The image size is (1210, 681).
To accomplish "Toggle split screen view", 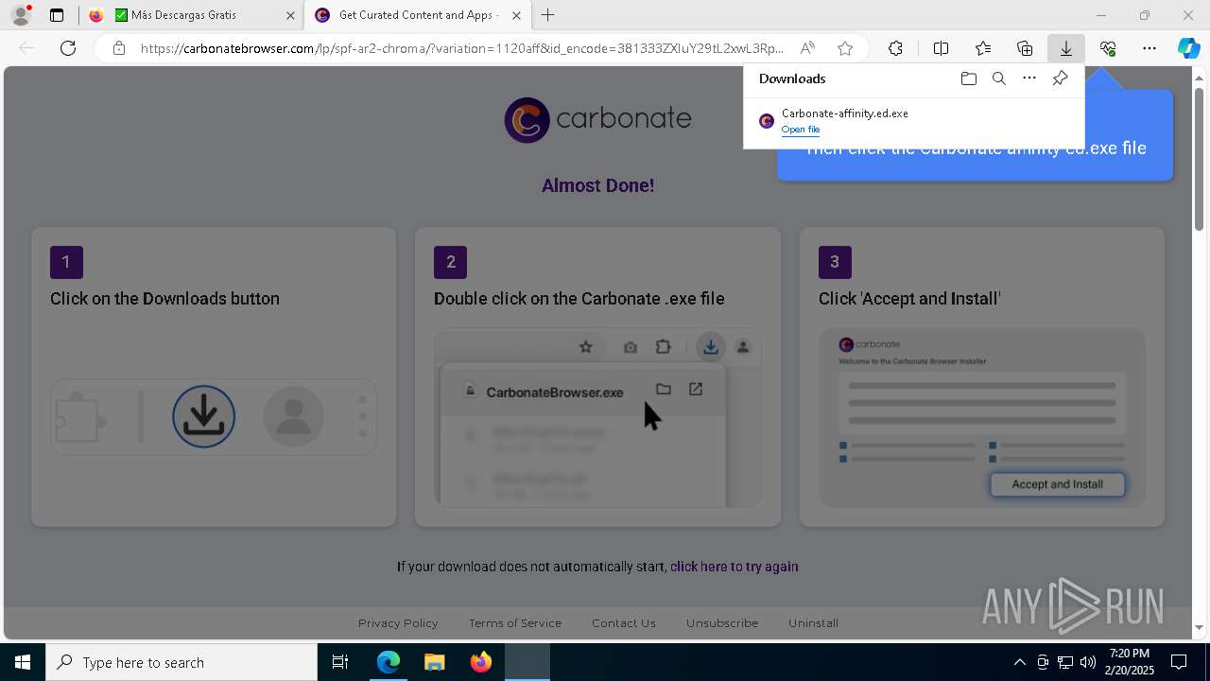I will 941,48.
